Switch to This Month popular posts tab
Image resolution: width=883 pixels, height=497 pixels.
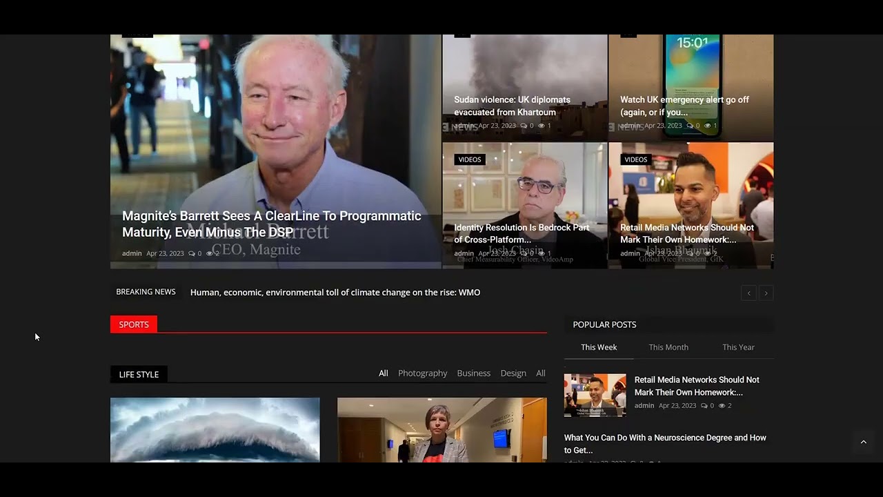(x=668, y=347)
